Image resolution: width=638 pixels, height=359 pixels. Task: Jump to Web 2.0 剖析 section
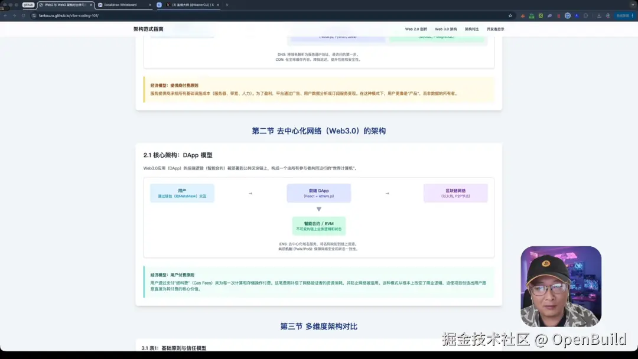pyautogui.click(x=416, y=29)
